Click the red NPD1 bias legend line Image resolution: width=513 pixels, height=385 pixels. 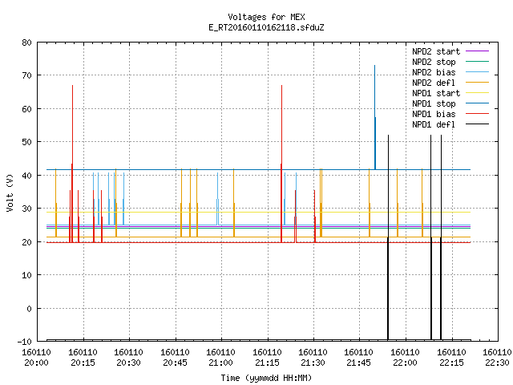477,114
